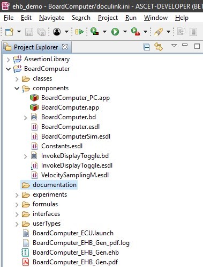
Task: Select InvokeDisplayToggle.esdl file
Action: [77, 165]
